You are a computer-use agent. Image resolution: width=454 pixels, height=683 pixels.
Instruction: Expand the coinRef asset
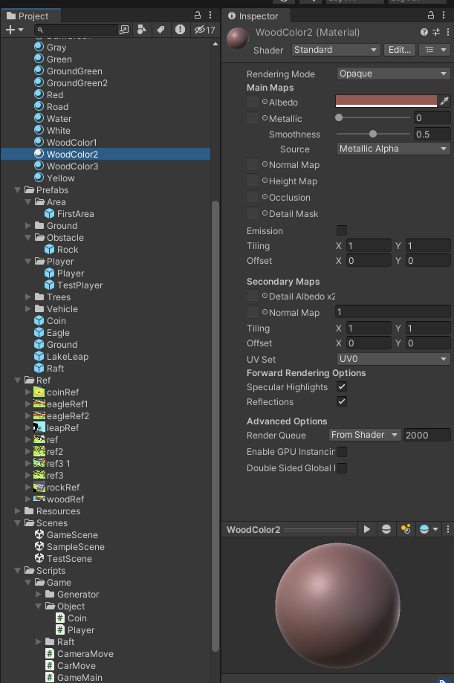tap(28, 392)
